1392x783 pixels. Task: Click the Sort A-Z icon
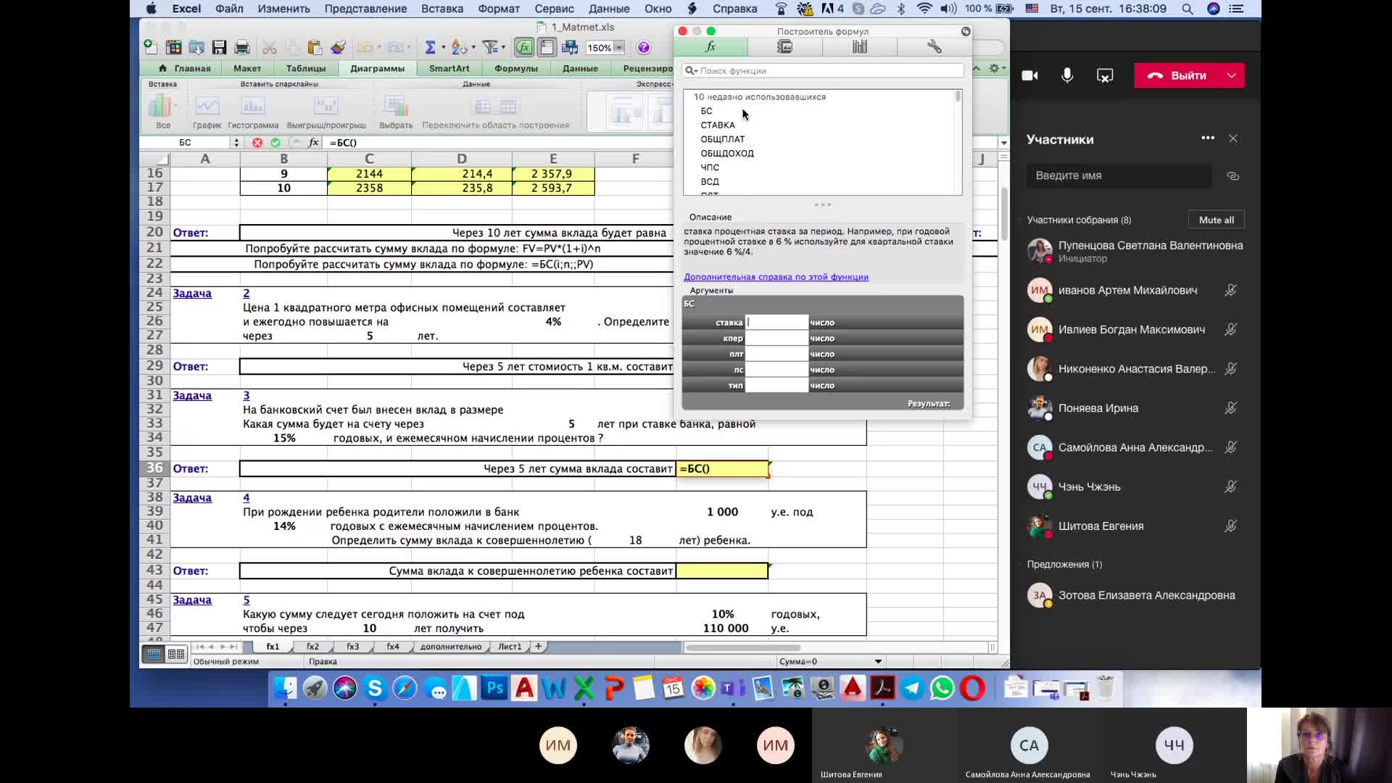[459, 48]
